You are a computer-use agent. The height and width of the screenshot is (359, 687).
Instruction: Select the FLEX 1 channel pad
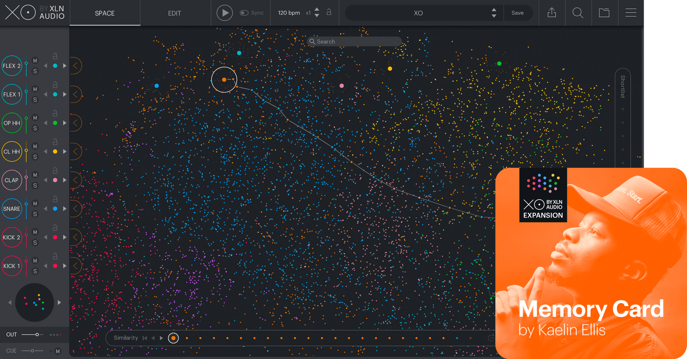12,94
